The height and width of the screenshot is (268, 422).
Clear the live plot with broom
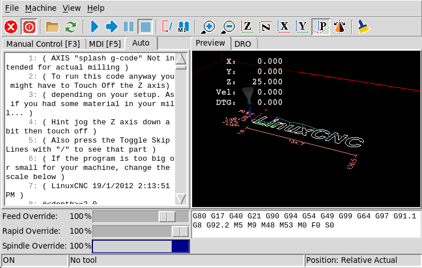coord(364,27)
